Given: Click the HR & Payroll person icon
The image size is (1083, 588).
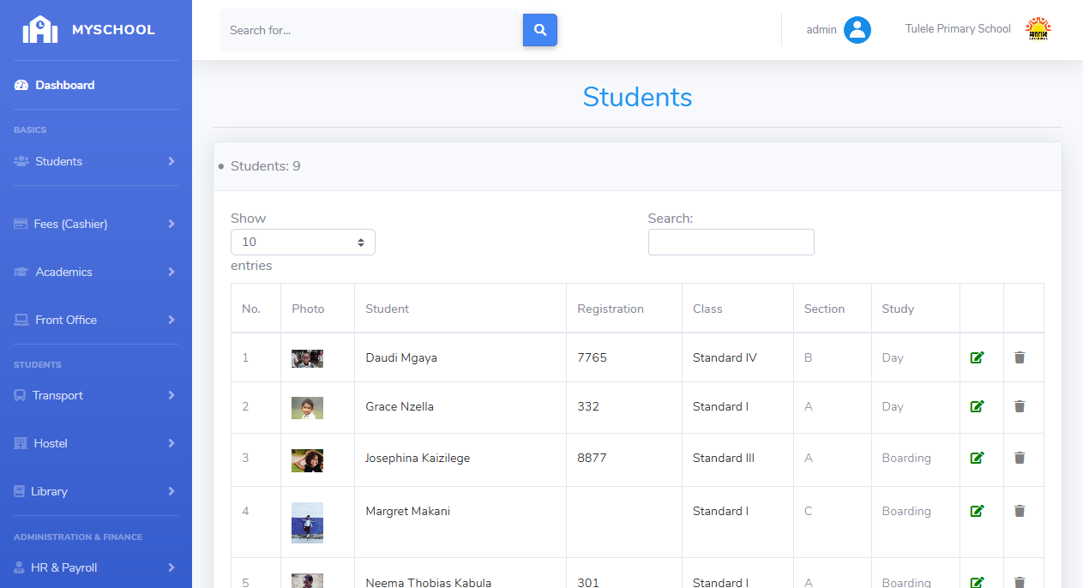Looking at the screenshot, I should coord(19,567).
